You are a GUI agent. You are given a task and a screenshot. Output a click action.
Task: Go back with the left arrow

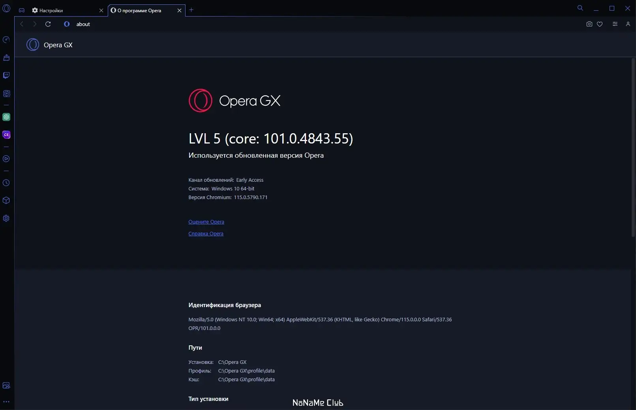22,24
